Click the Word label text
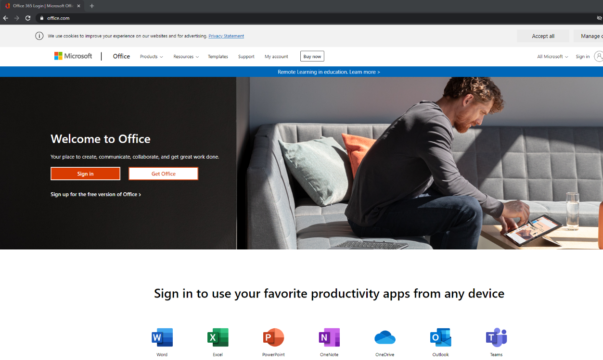 coord(162,354)
